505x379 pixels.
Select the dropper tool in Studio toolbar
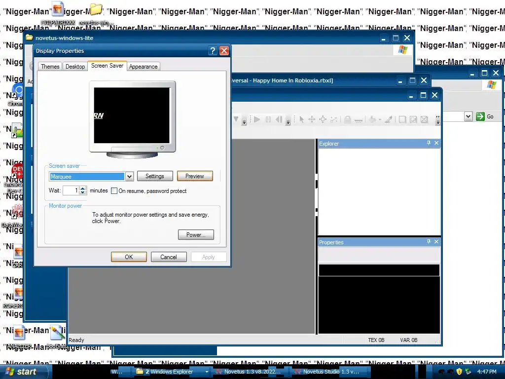point(389,119)
